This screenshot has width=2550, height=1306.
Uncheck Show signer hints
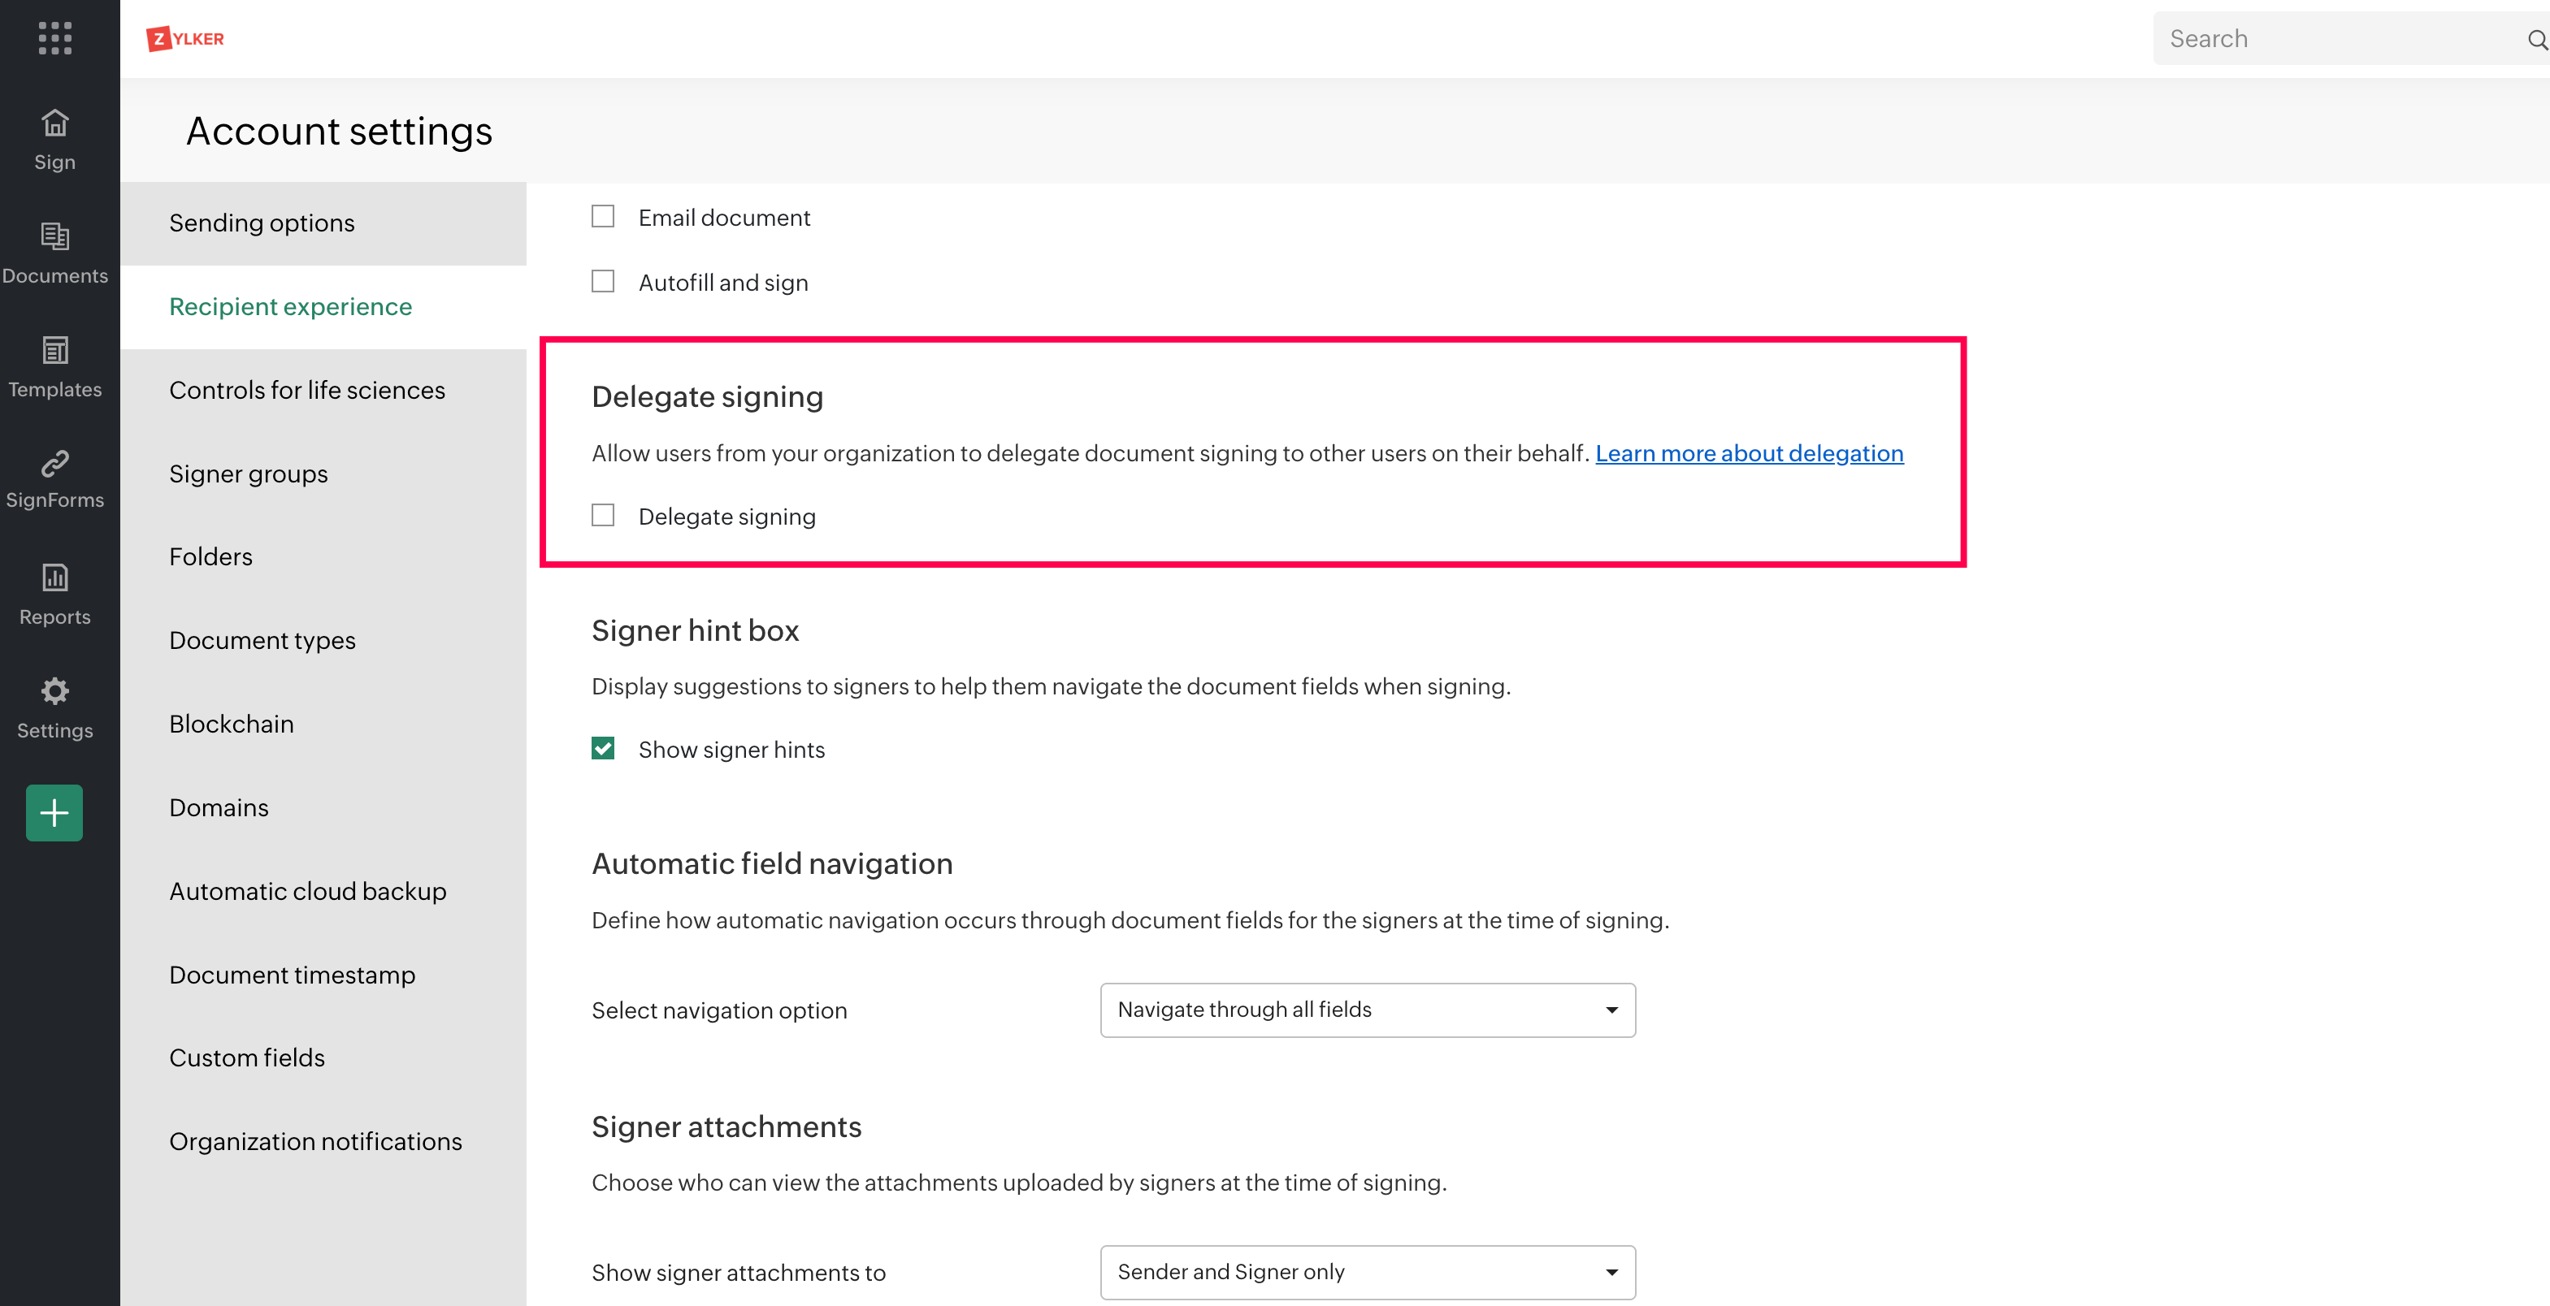pos(603,749)
